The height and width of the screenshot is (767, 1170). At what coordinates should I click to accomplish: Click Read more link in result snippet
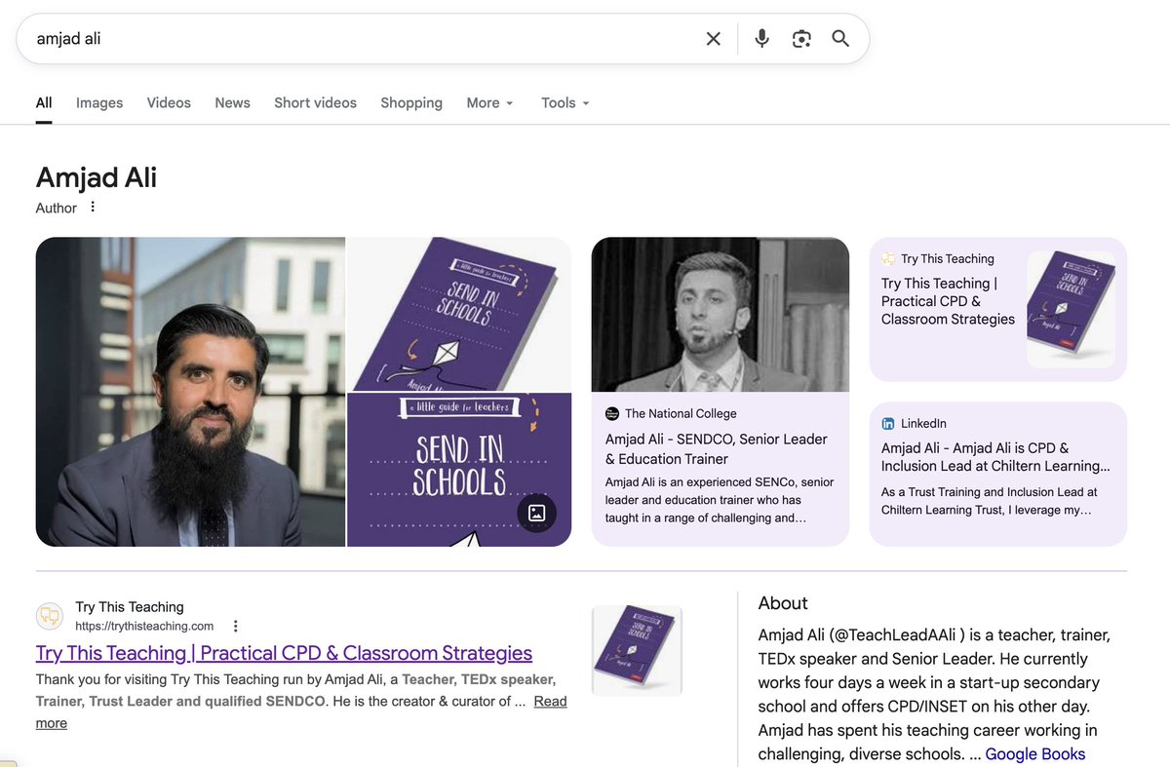pos(550,702)
